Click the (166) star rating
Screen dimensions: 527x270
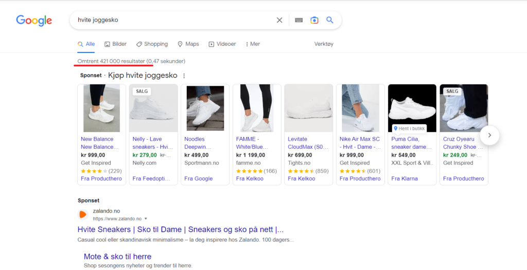(x=256, y=171)
